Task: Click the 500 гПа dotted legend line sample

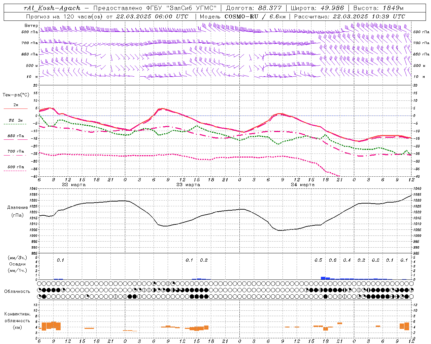Action: 15,171
